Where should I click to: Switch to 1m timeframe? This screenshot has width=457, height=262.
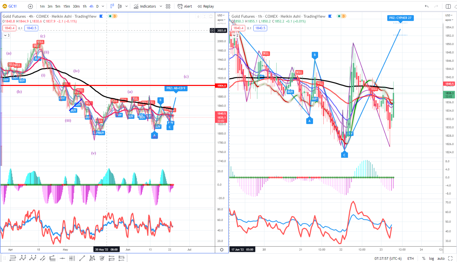(42, 6)
